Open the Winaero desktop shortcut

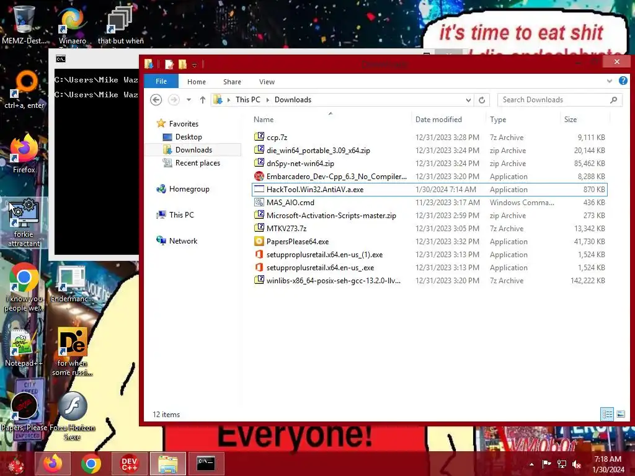tap(72, 25)
